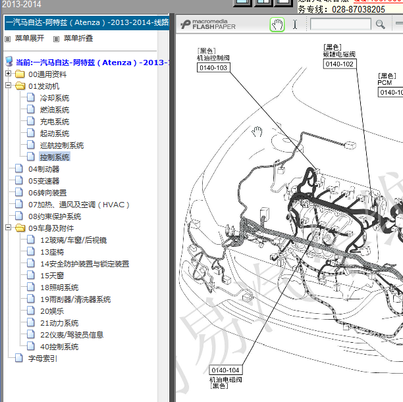This screenshot has height=402, width=403.
Task: Select the text selection cursor tool
Action: tap(295, 24)
